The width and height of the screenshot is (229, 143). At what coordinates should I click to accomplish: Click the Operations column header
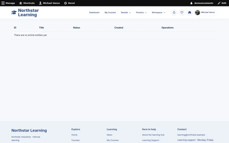coord(167,27)
